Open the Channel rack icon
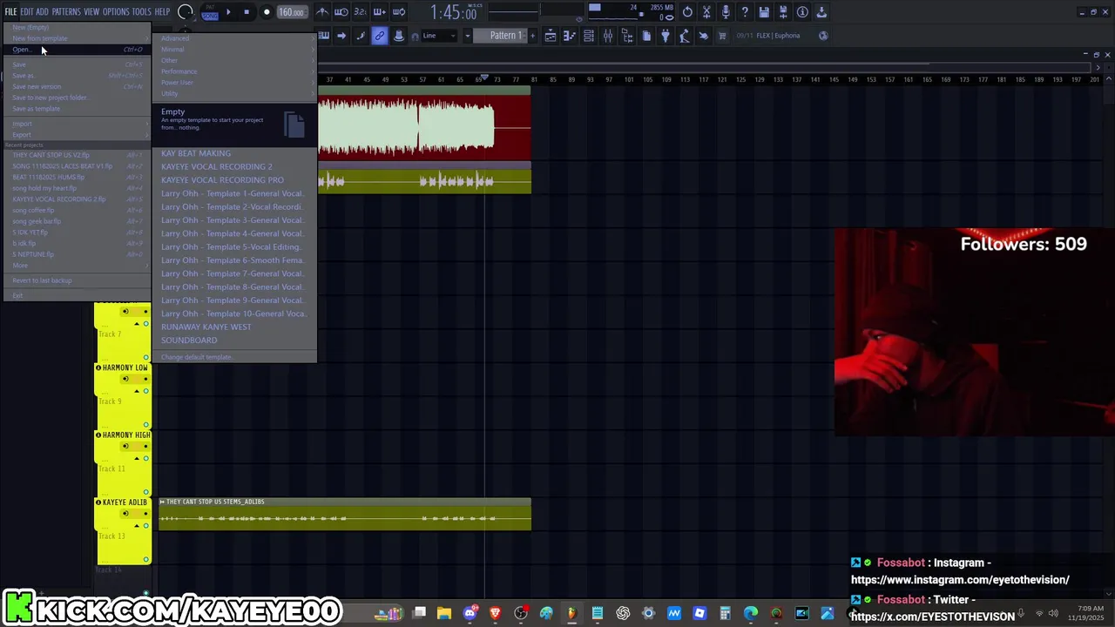The width and height of the screenshot is (1115, 627). (x=589, y=36)
